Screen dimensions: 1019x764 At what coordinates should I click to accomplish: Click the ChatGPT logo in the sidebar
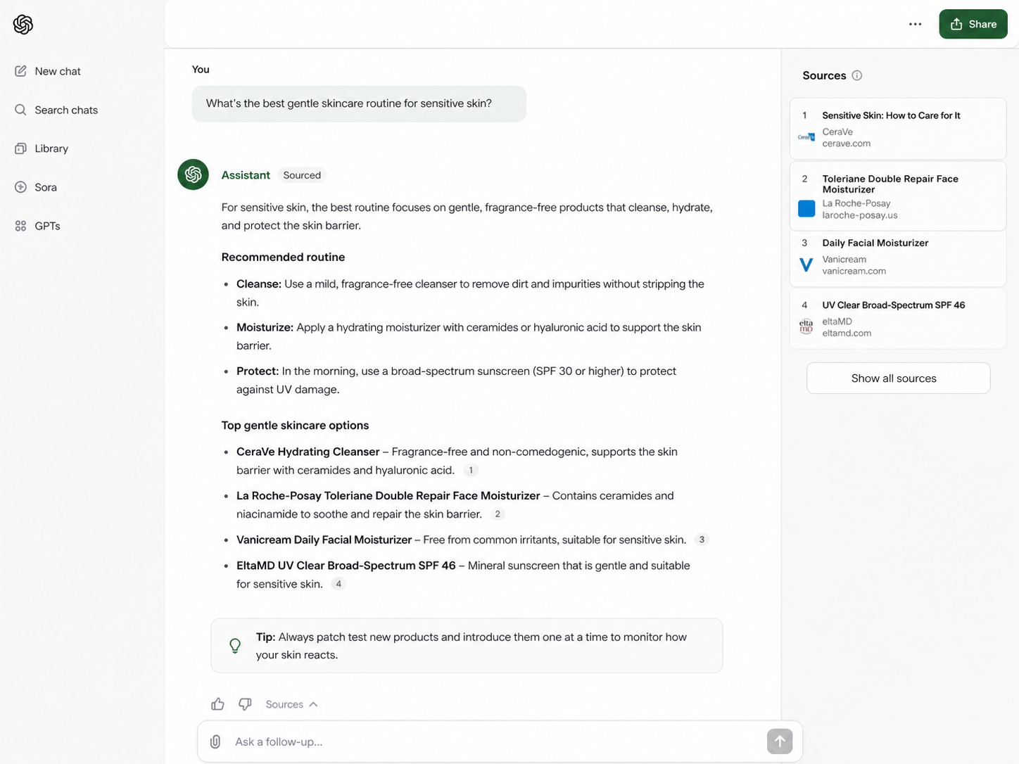pyautogui.click(x=23, y=25)
